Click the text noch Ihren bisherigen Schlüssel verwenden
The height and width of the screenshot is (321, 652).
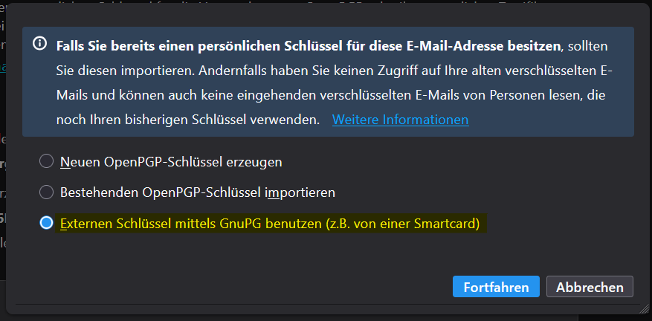(x=187, y=120)
